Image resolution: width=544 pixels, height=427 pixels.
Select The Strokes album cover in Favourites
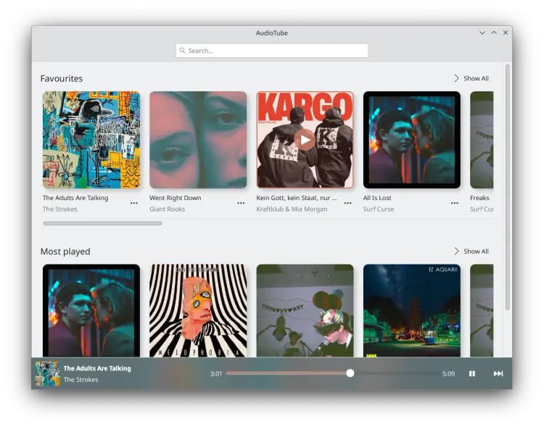coord(91,140)
